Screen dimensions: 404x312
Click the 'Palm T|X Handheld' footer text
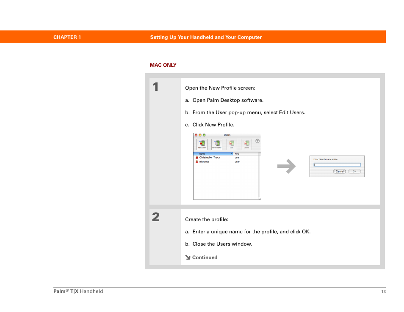78,291
